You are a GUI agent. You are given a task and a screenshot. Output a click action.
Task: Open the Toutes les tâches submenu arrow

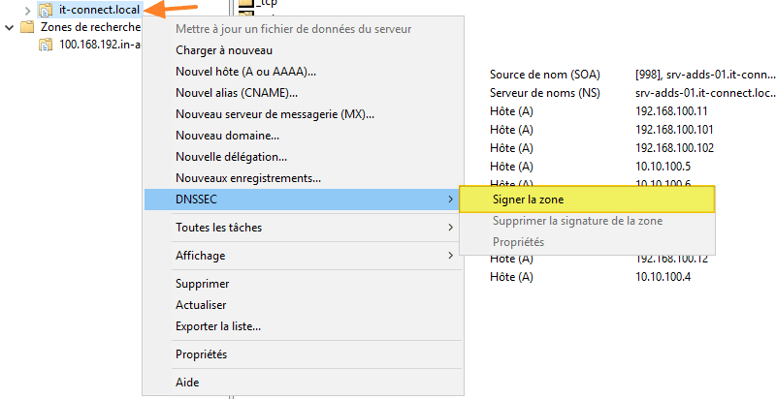click(450, 228)
